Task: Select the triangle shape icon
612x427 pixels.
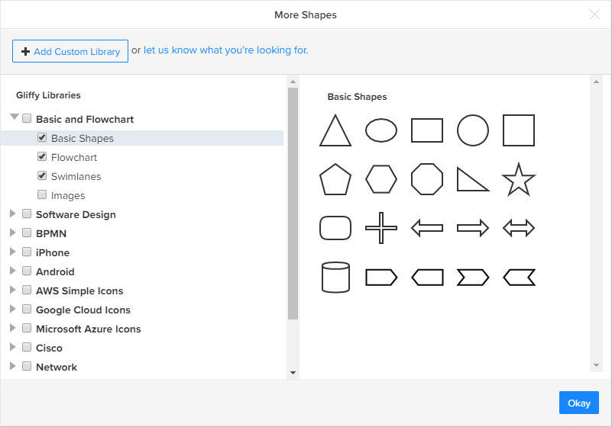Action: [x=335, y=131]
